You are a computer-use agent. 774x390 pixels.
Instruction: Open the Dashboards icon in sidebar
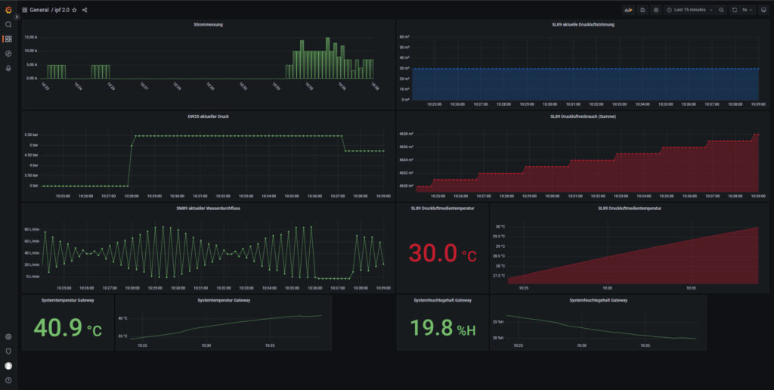pyautogui.click(x=8, y=39)
